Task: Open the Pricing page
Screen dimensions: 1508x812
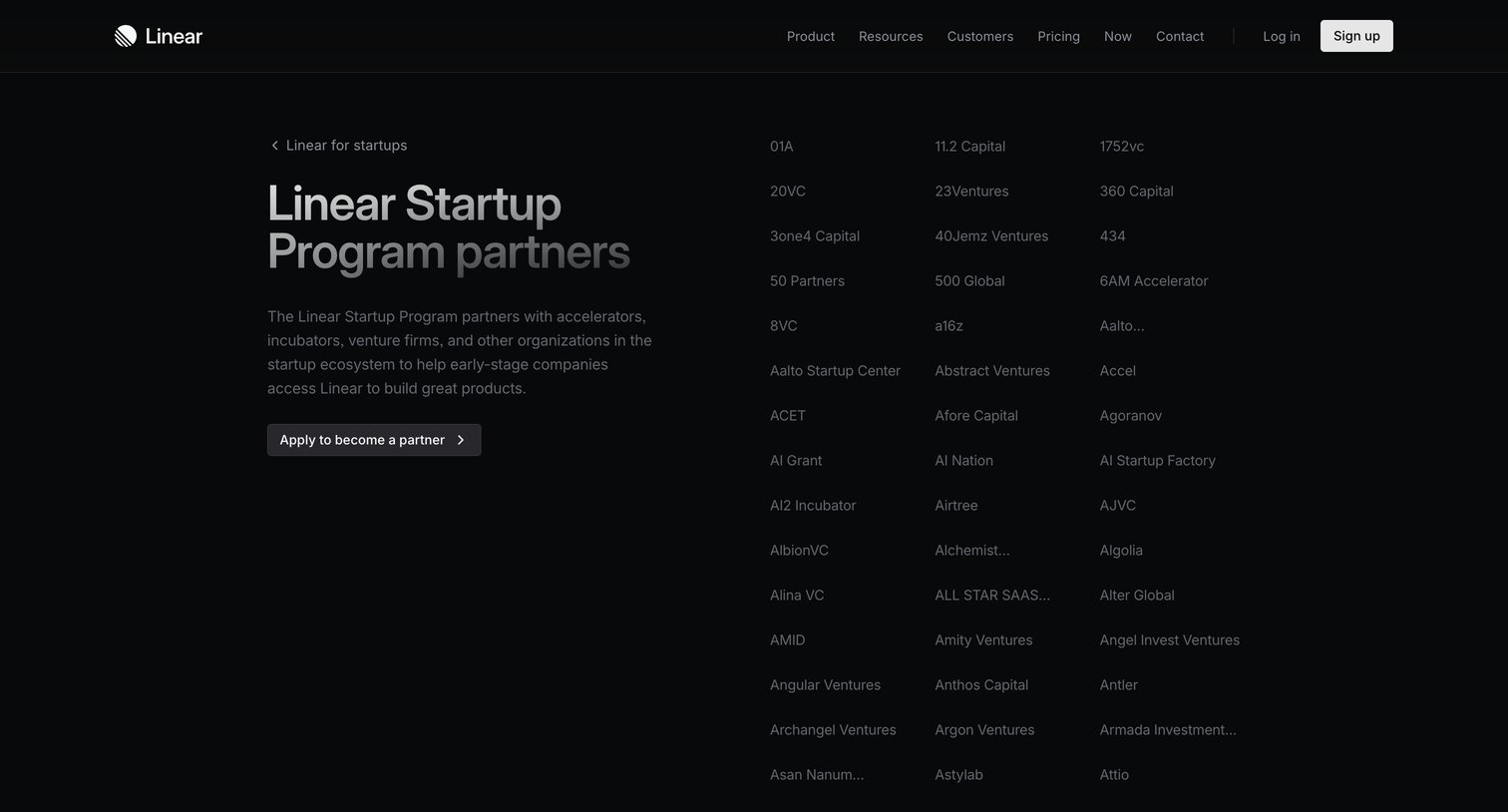Action: pyautogui.click(x=1058, y=36)
